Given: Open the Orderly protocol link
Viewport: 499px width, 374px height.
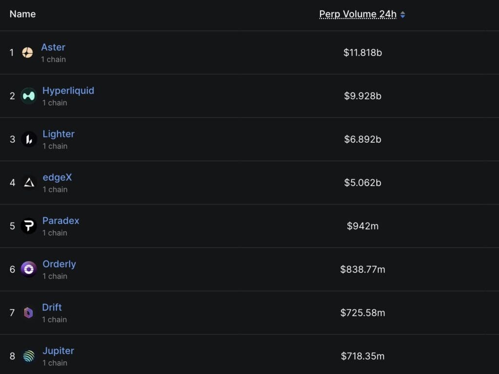Looking at the screenshot, I should (x=59, y=264).
